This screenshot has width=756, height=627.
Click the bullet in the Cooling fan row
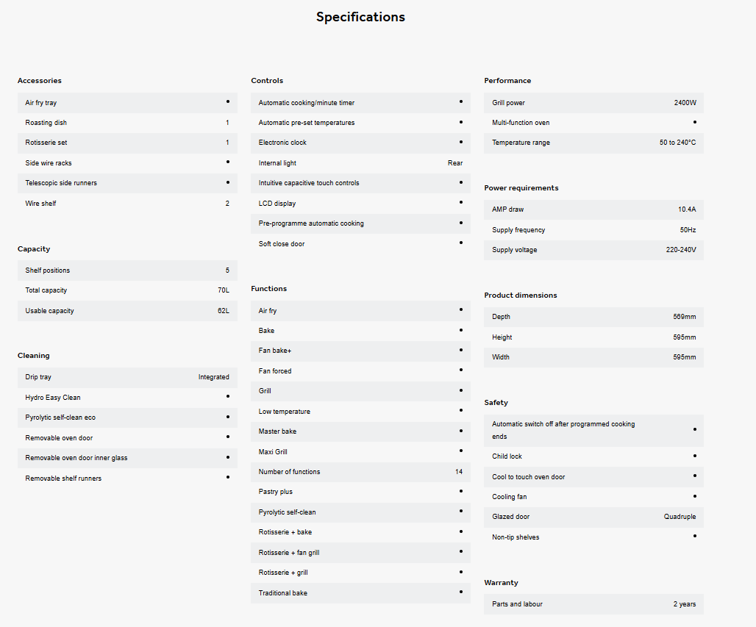(x=694, y=496)
